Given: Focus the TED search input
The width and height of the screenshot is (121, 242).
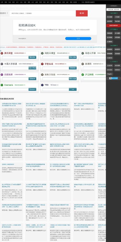Looking at the screenshot, I should click(x=56, y=89).
